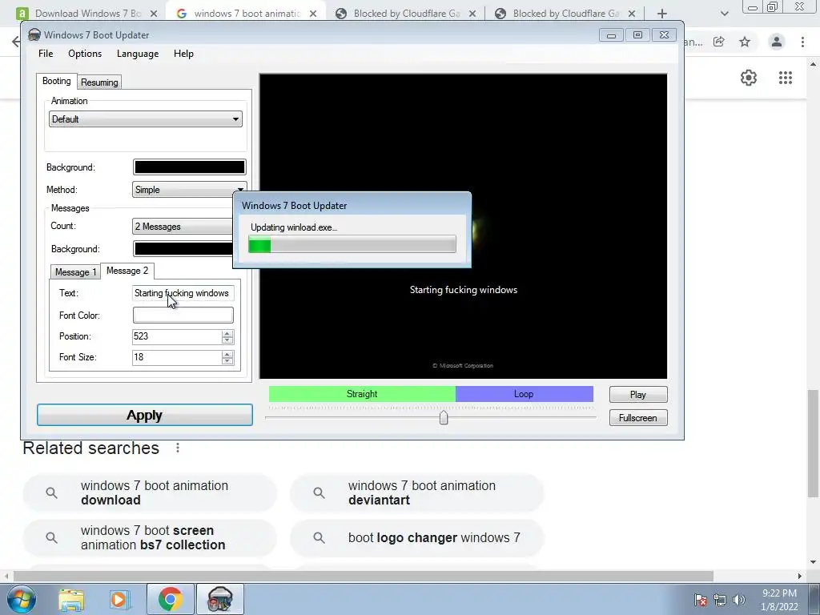
Task: Open 'boot logo changer windows 7' related search
Action: (x=416, y=537)
